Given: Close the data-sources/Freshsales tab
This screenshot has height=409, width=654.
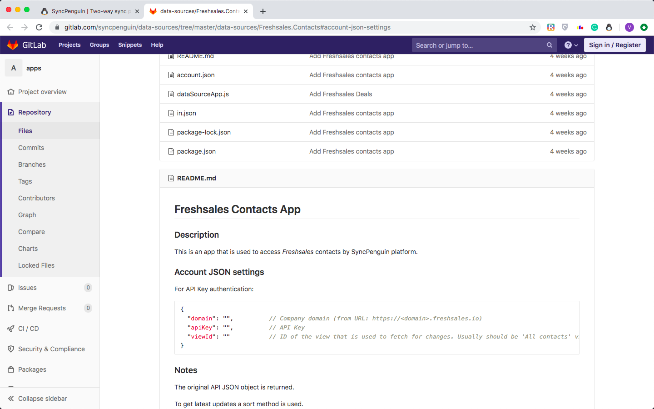Looking at the screenshot, I should pos(246,11).
